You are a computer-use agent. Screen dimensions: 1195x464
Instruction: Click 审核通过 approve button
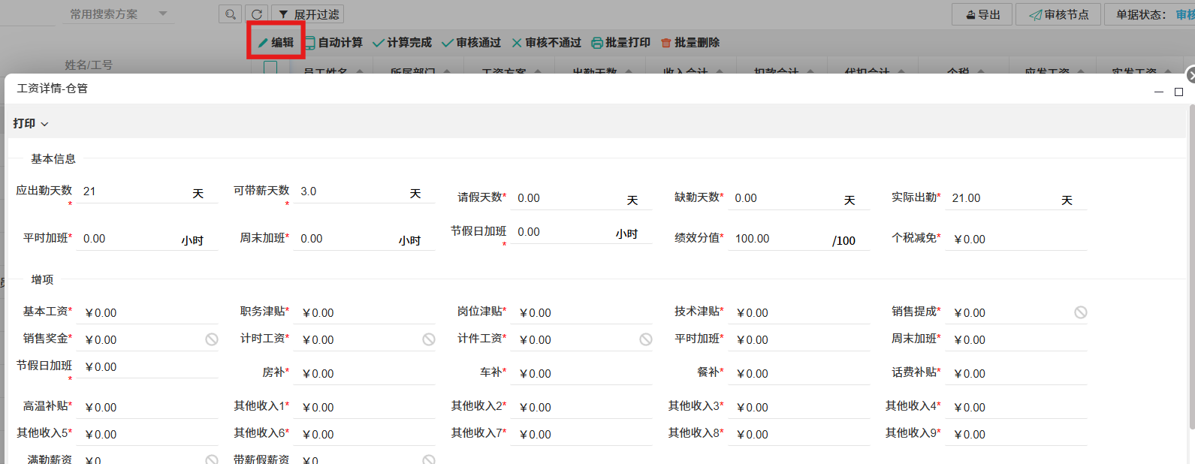[x=471, y=43]
